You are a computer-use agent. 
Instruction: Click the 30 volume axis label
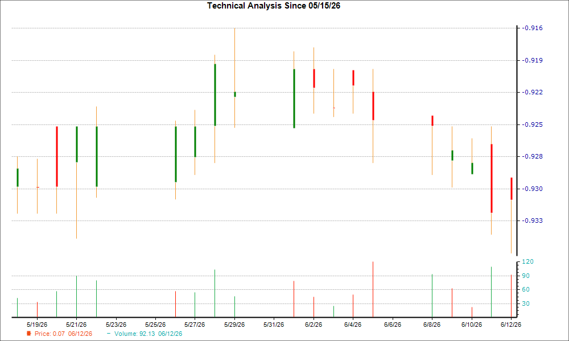point(526,303)
